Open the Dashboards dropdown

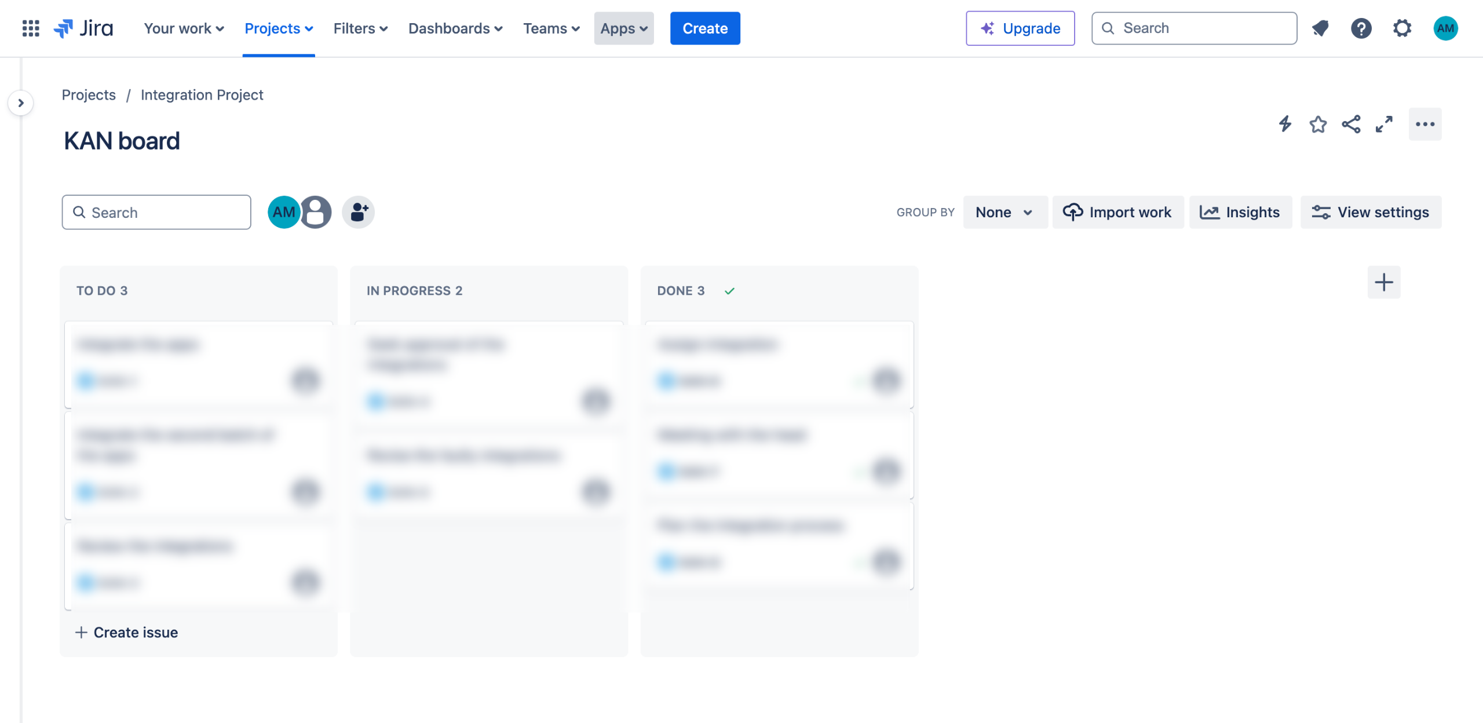(455, 28)
